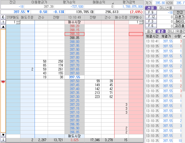Click the 잔고 button next to -18

click(179, 13)
